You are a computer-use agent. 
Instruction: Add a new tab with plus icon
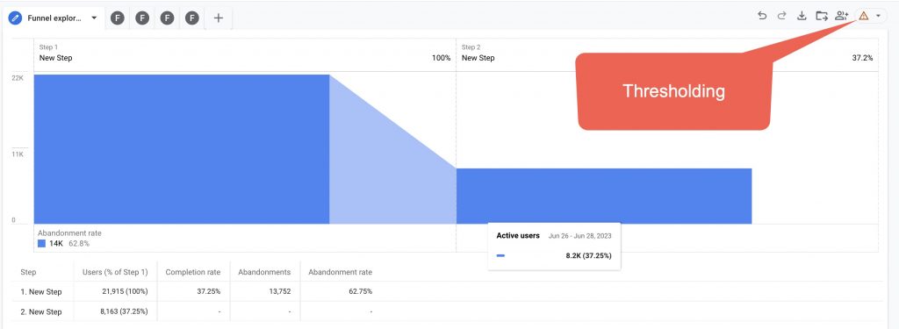[x=219, y=18]
